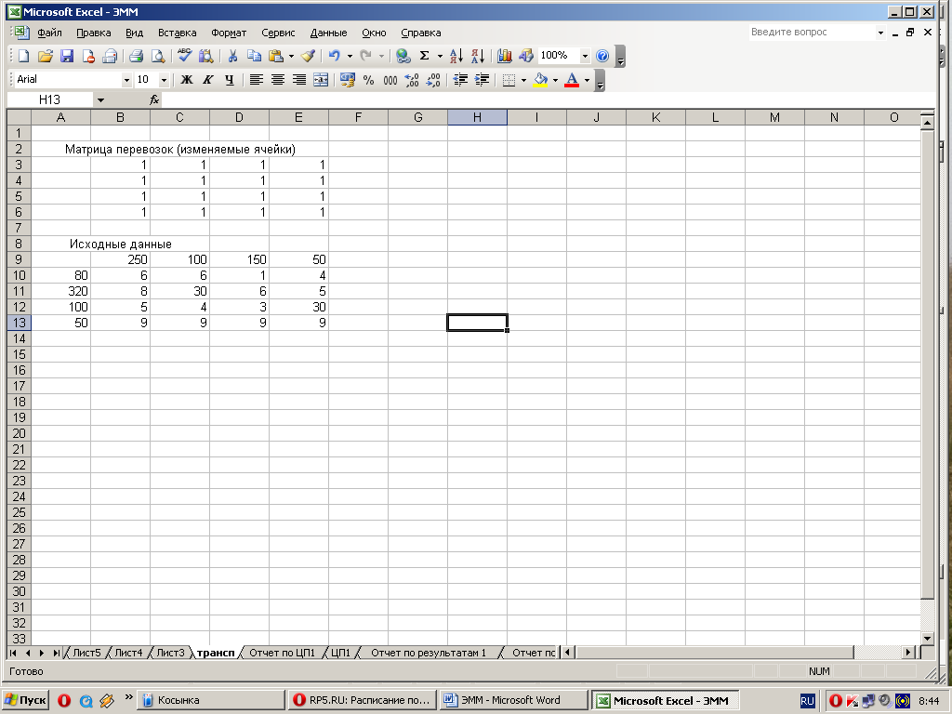Click the Пуск start button

(x=25, y=700)
